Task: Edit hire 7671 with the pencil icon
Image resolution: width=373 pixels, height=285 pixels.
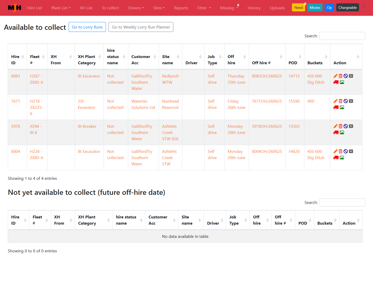Action: coord(335,101)
